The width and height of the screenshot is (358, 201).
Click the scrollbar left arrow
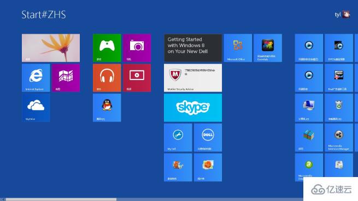[x=3, y=199]
